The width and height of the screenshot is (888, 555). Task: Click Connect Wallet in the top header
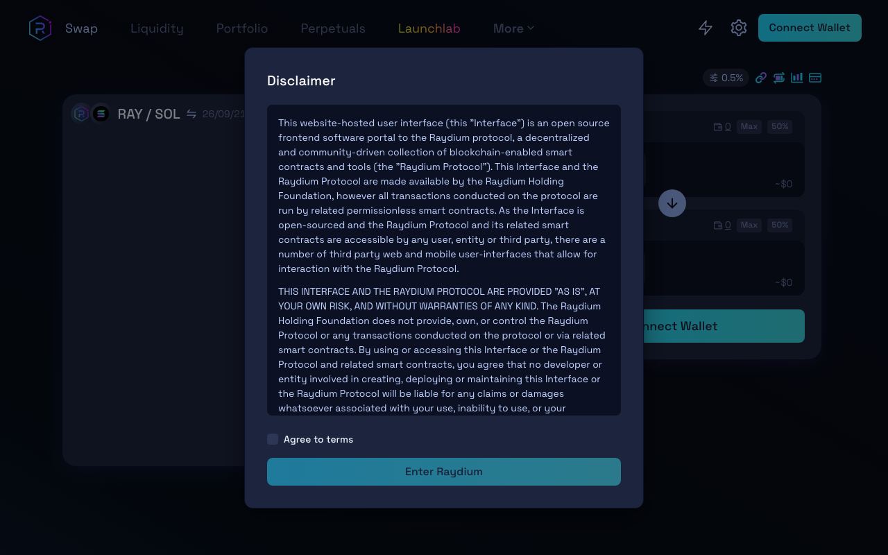pos(810,28)
